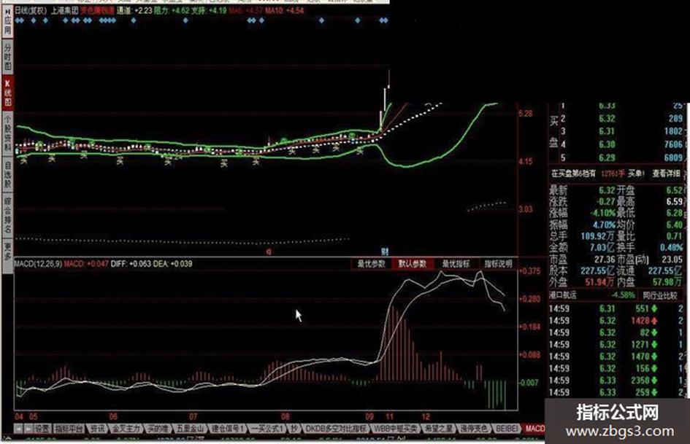Click the MACD(12,26,9) indicator label
The height and width of the screenshot is (444, 690).
[38, 264]
